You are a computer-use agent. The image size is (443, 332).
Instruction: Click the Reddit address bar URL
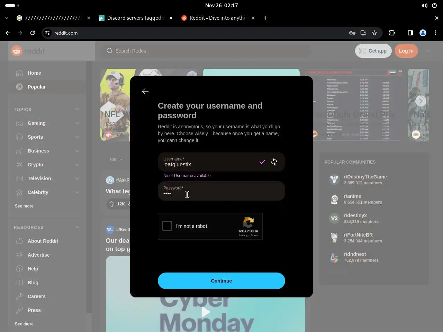pyautogui.click(x=66, y=33)
